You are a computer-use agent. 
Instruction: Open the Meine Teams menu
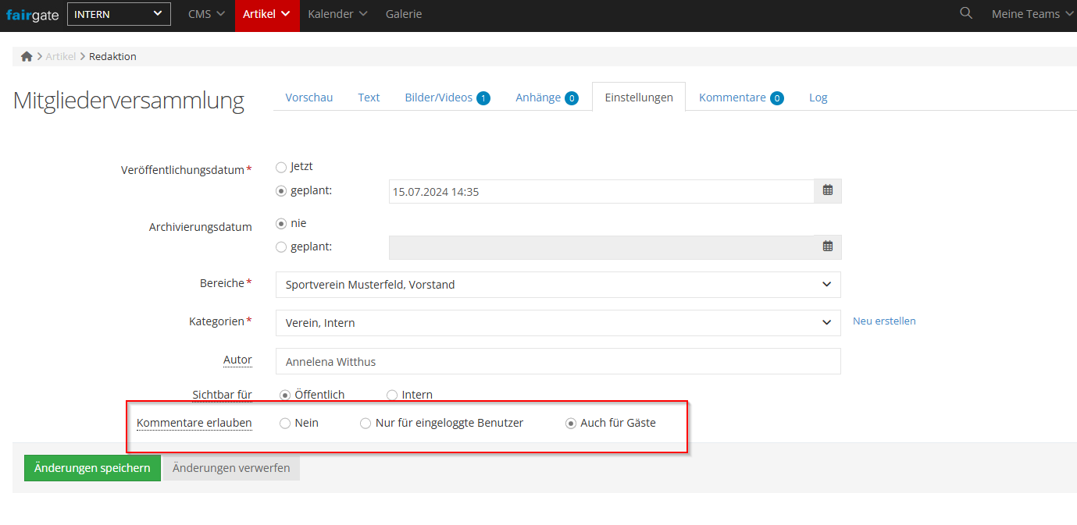(1032, 14)
